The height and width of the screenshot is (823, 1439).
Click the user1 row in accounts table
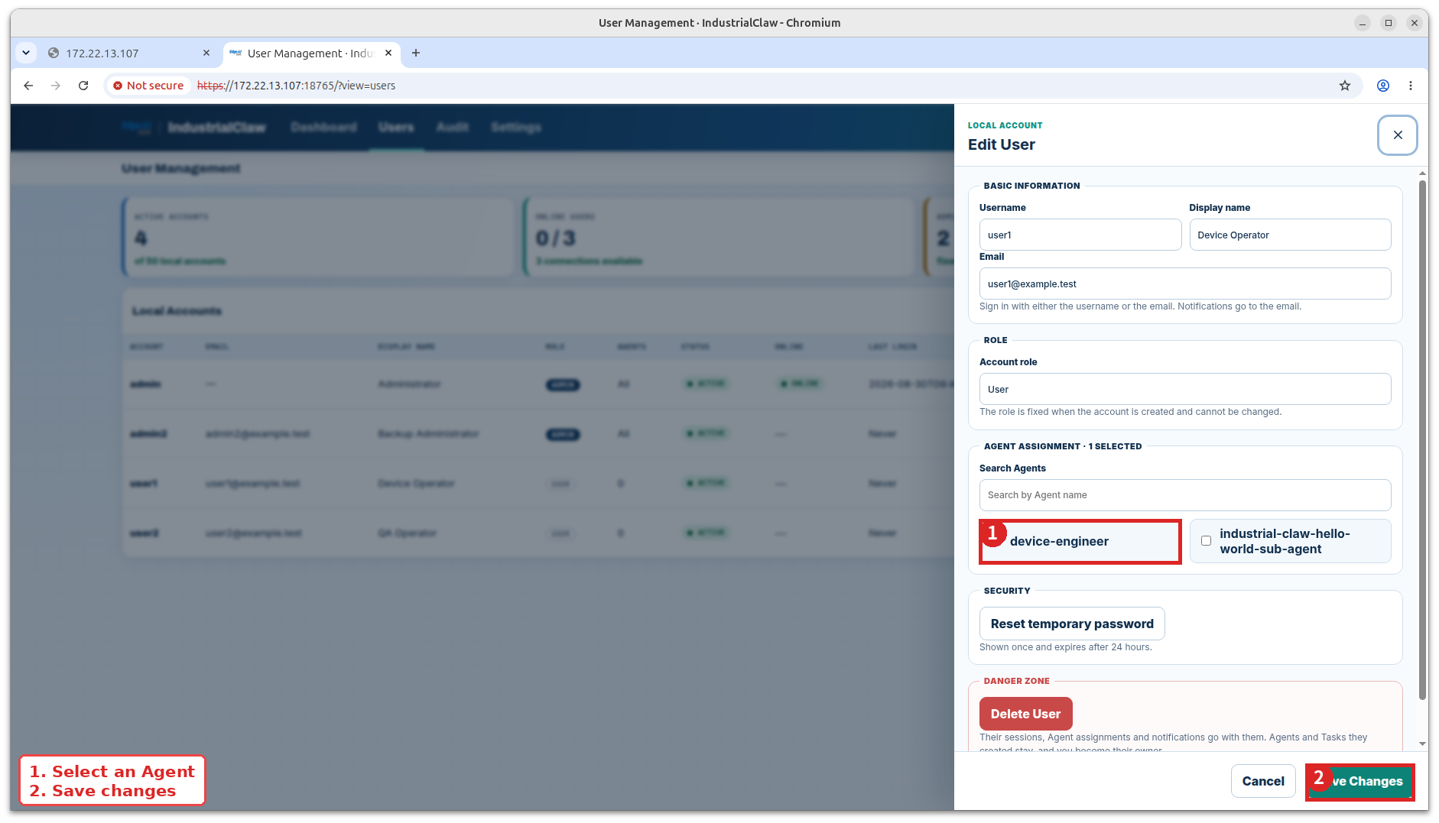[x=538, y=483]
